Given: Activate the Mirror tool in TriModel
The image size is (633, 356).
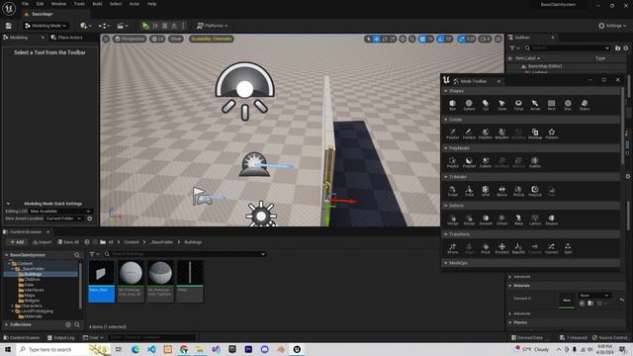Looking at the screenshot, I should pyautogui.click(x=501, y=191).
